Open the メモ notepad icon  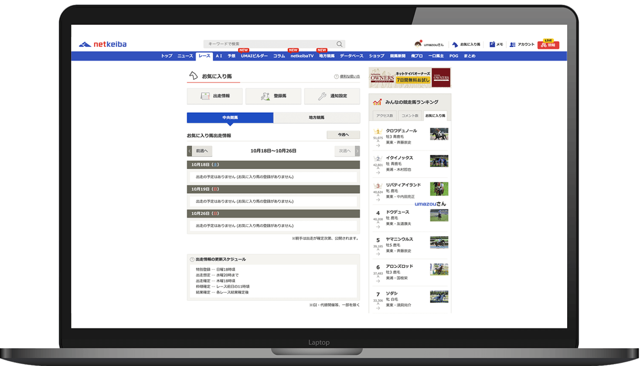(492, 44)
